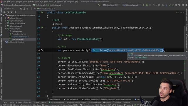Click locate file target icon in Solution panel

pos(21,9)
